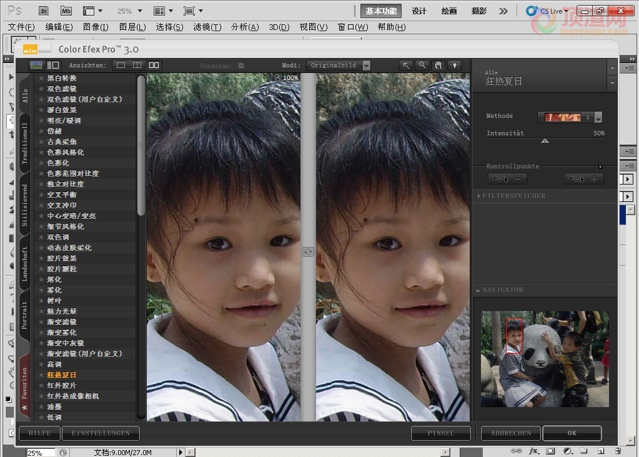The image size is (639, 457).
Task: Switch to the filter list view icon
Action: point(53,65)
